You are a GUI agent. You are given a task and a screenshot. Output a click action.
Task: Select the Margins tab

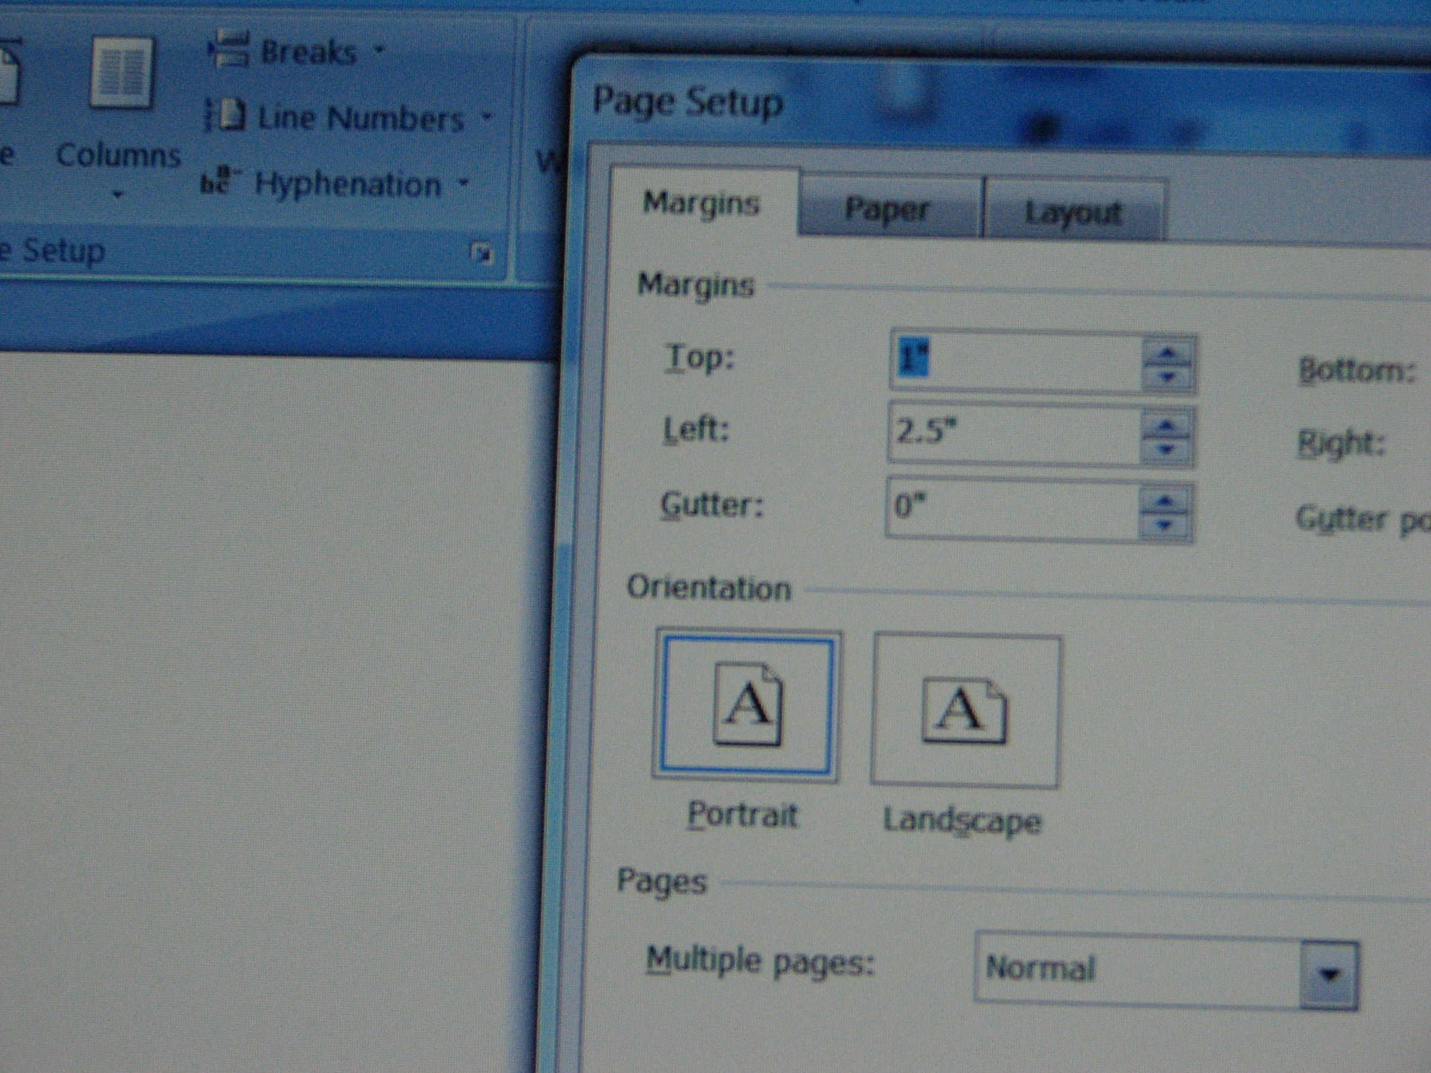702,203
